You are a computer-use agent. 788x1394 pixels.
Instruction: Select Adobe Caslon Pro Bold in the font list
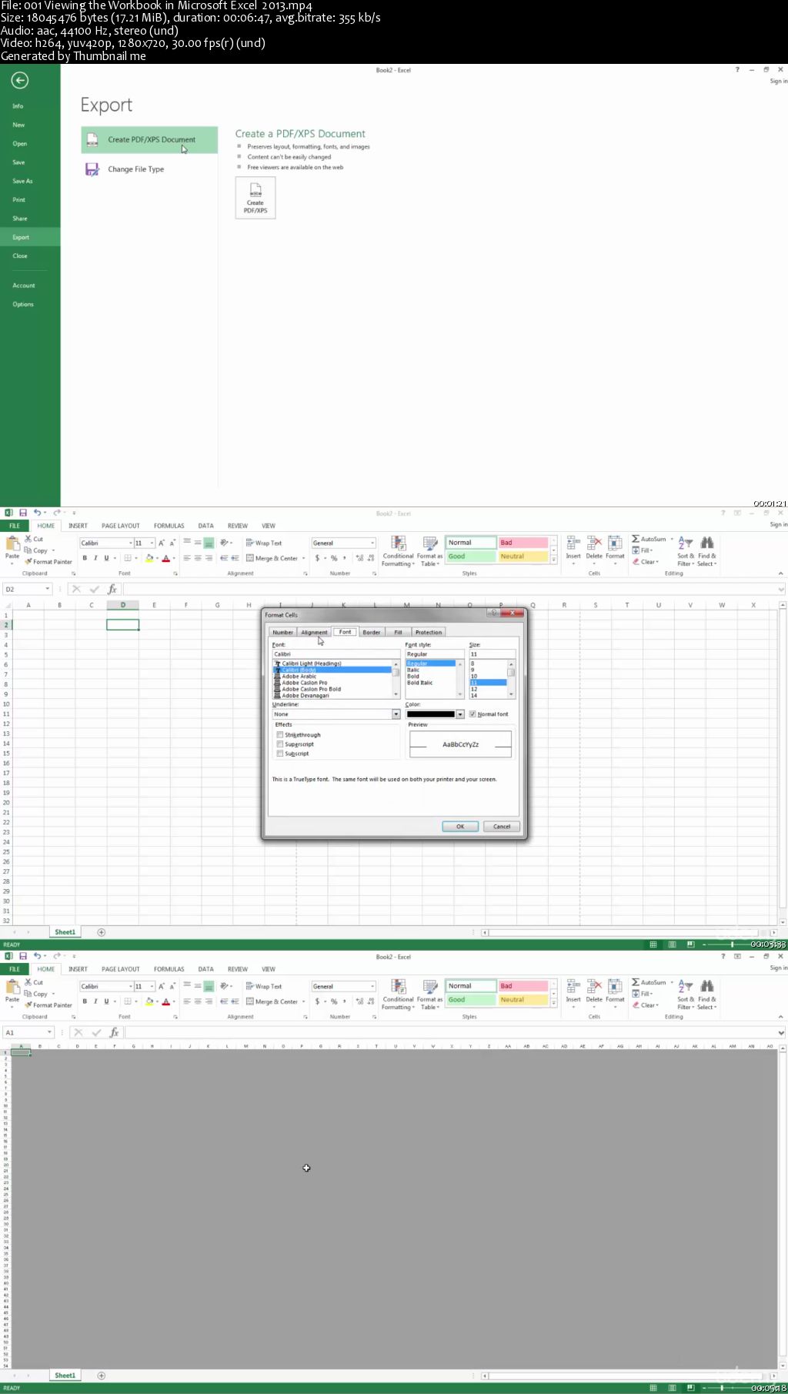(x=311, y=689)
